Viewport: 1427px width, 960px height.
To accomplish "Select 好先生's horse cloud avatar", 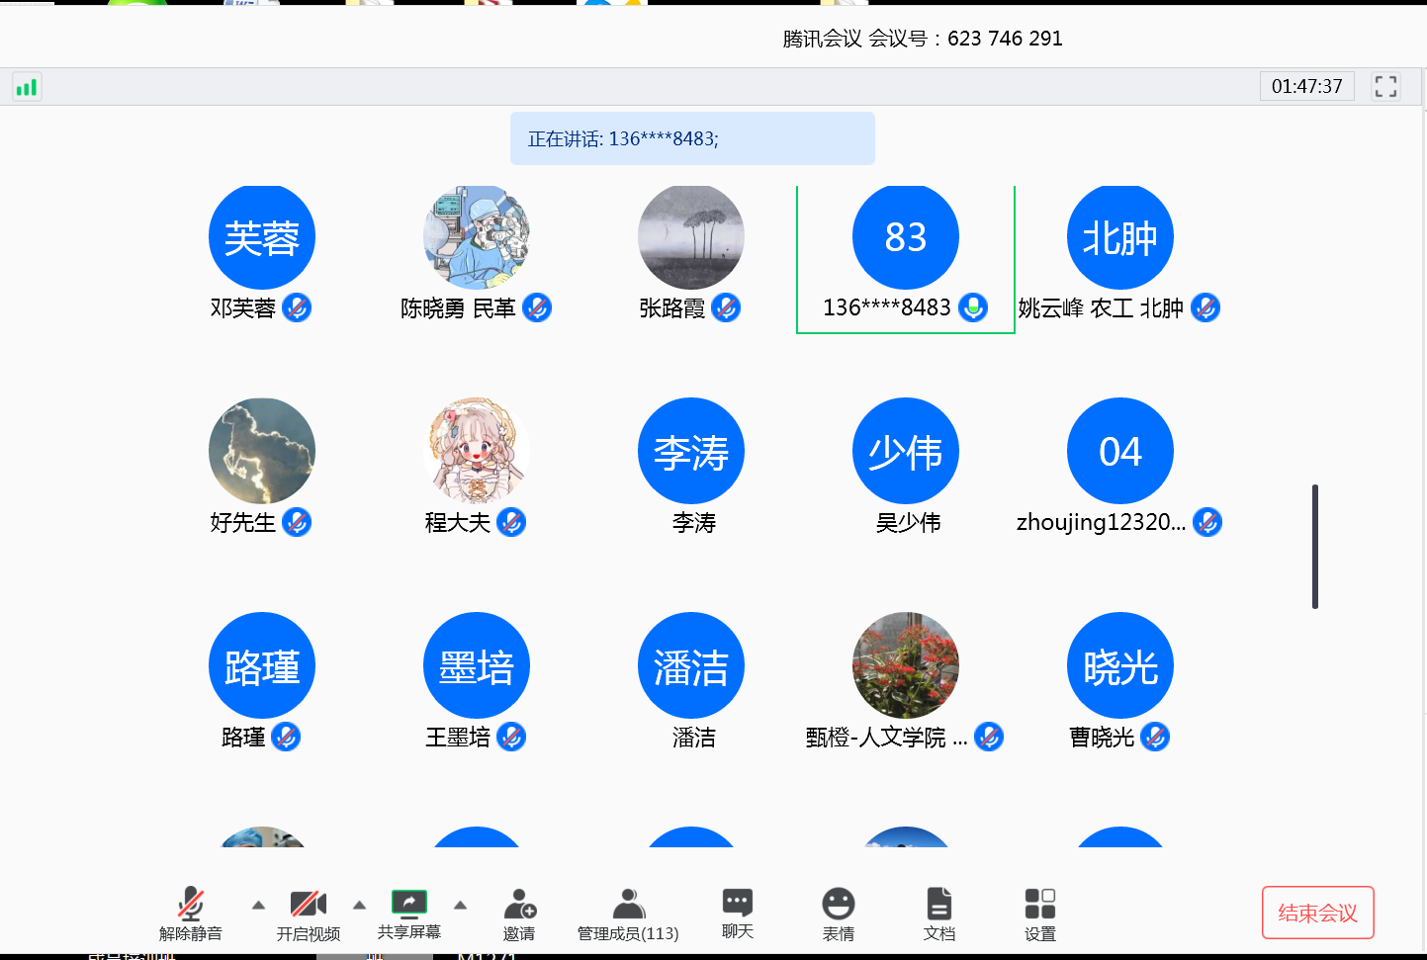I will [x=262, y=451].
